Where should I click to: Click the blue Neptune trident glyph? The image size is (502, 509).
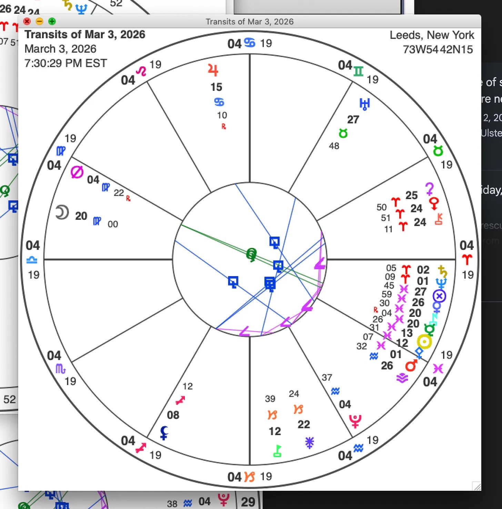coord(441,283)
